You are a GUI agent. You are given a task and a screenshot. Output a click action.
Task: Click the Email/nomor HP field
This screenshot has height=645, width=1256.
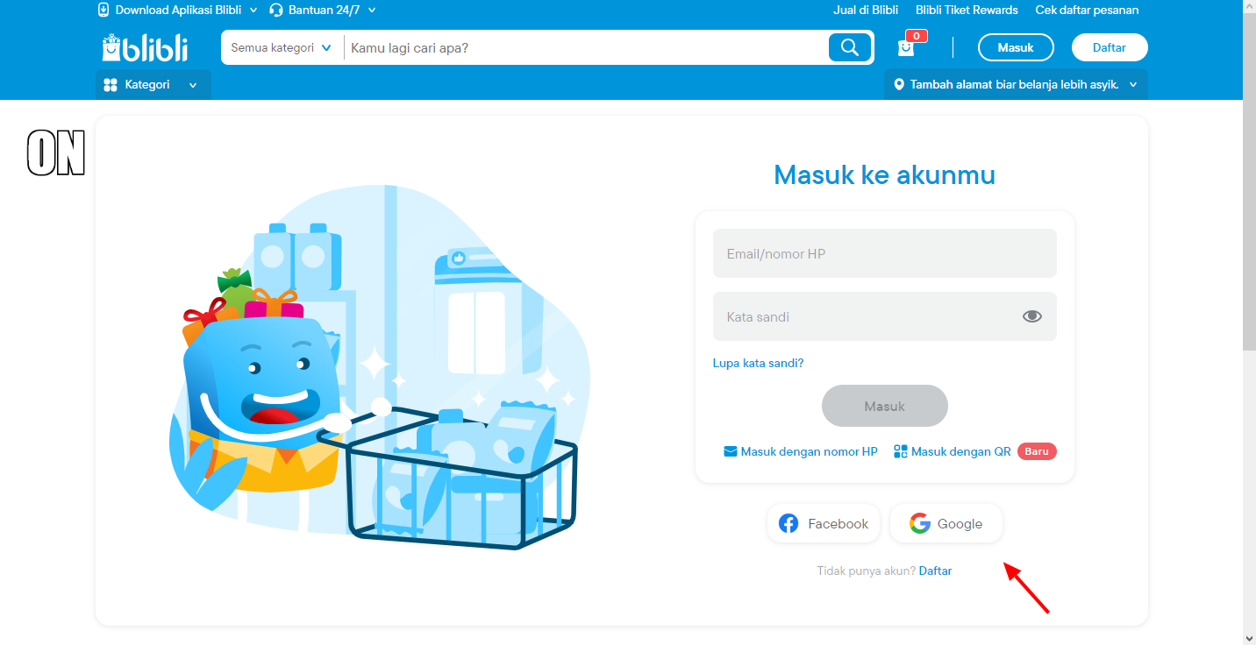point(884,254)
